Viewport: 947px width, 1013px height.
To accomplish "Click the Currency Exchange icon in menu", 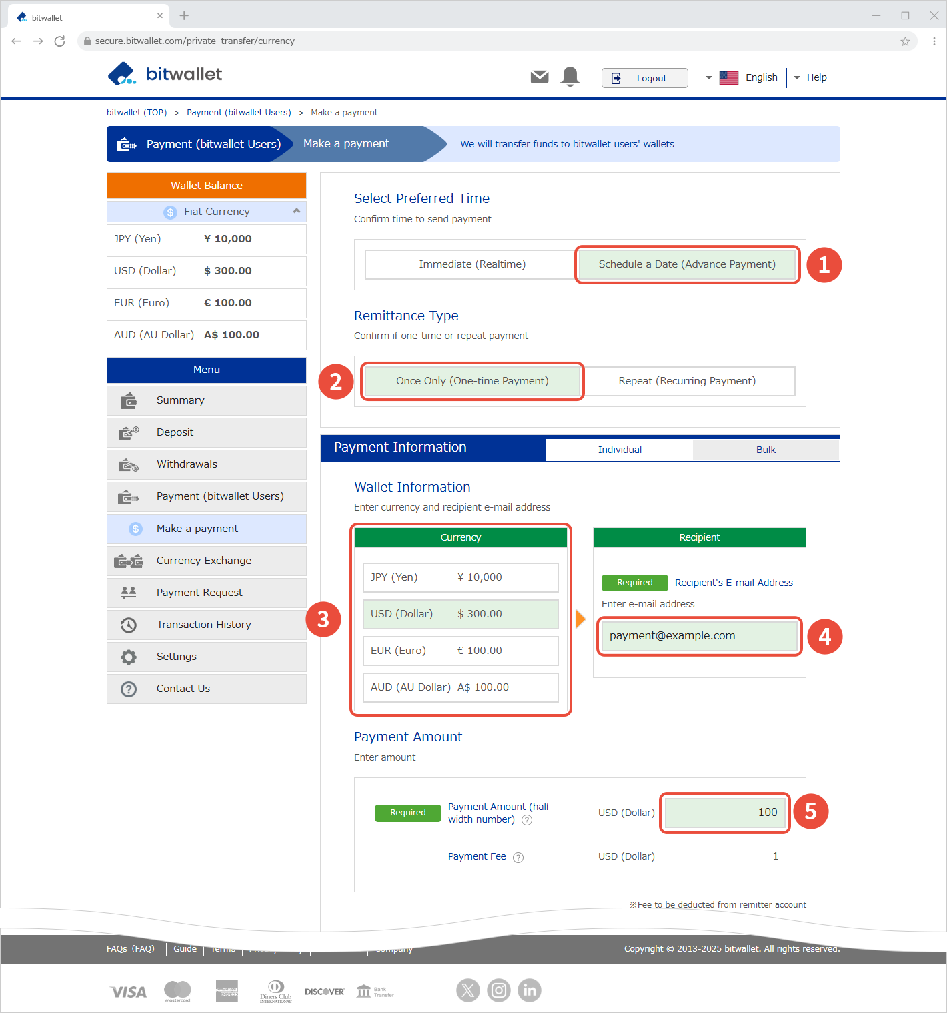I will (x=129, y=561).
